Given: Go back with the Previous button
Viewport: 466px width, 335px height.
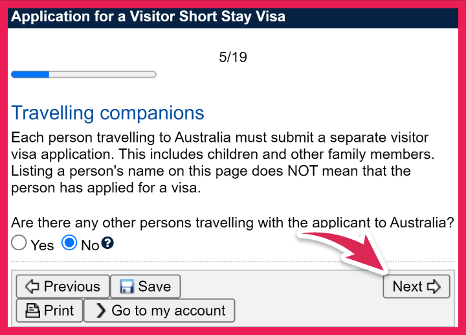Looking at the screenshot, I should click(61, 286).
